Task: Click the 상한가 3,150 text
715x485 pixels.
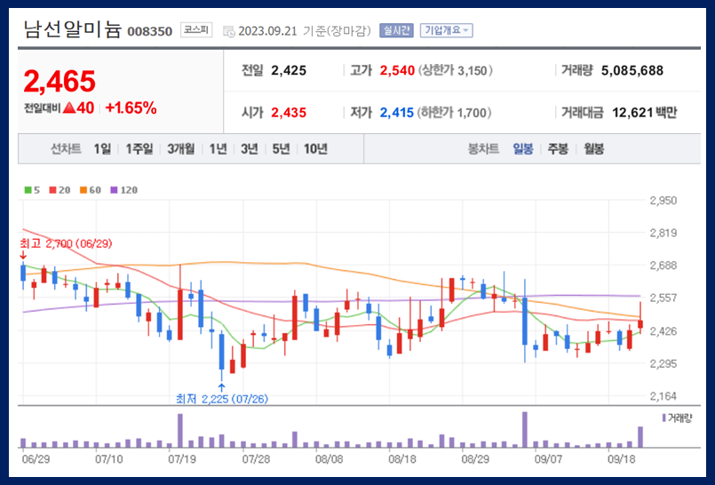Action: [x=455, y=71]
